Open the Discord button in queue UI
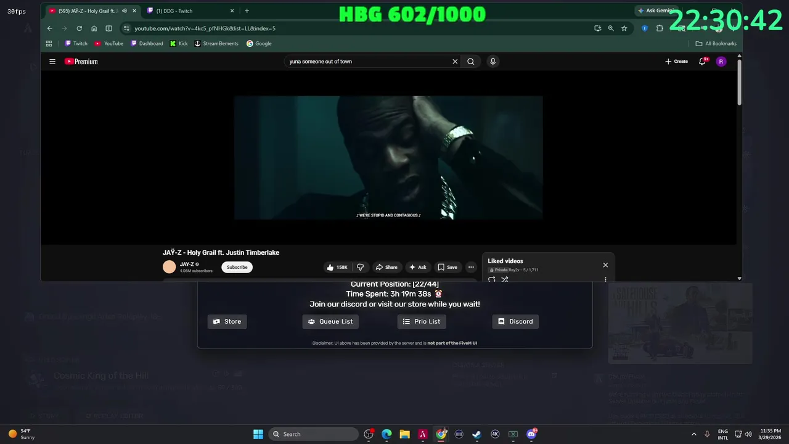 pos(515,321)
